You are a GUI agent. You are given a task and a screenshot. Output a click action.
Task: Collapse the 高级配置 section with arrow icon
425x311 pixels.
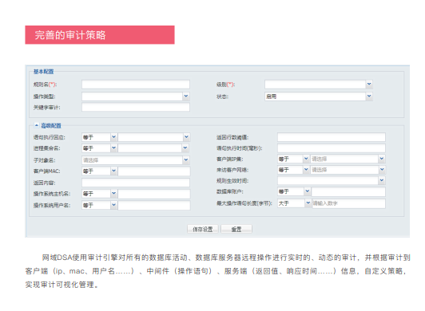37,125
